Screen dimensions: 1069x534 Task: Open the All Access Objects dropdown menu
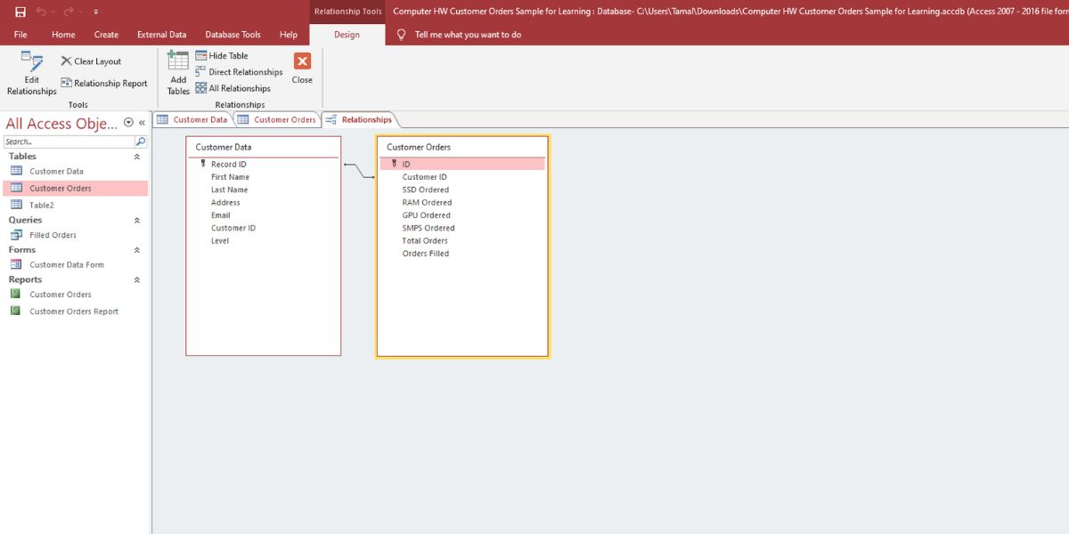coord(128,123)
